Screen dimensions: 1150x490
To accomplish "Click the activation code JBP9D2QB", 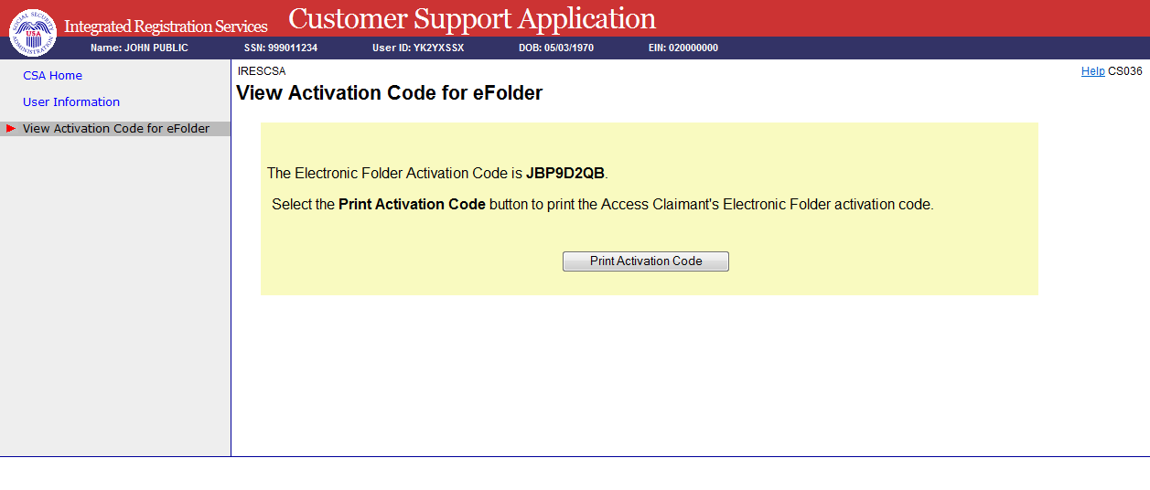I will pyautogui.click(x=564, y=173).
